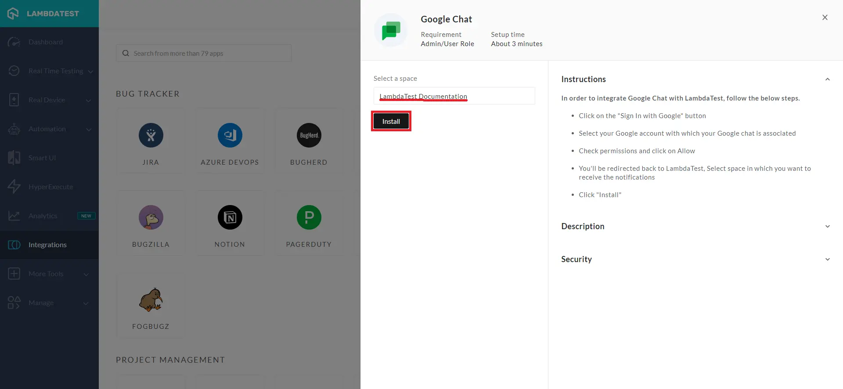Viewport: 843px width, 389px height.
Task: Go to Integrations in the sidebar
Action: pos(47,245)
